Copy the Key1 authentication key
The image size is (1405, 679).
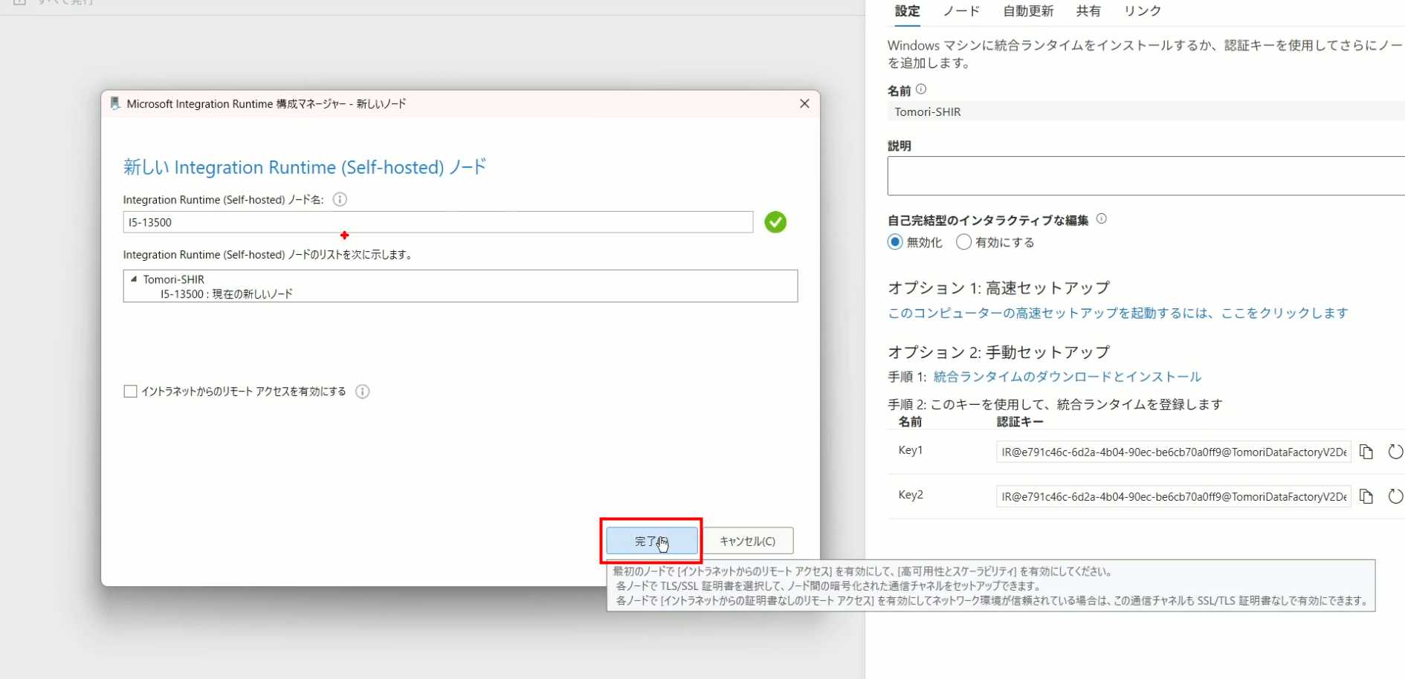click(1366, 452)
